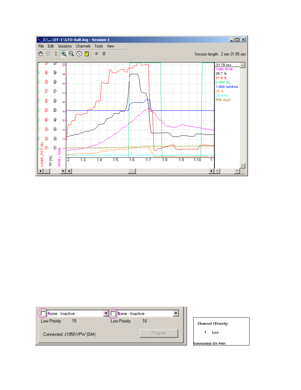Click the 1:6 time axis label

pyautogui.click(x=132, y=160)
